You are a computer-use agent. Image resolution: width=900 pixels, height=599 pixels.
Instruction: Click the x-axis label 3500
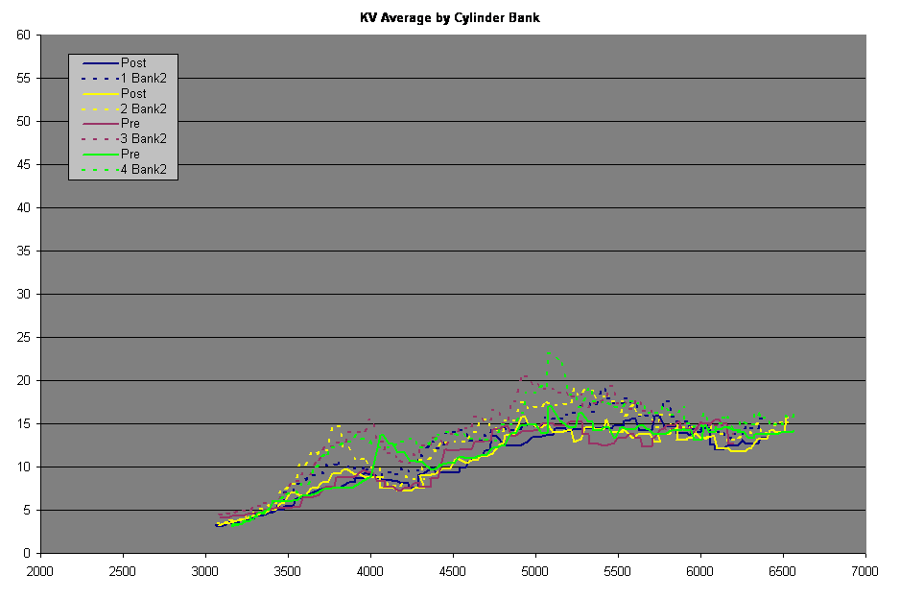(x=288, y=571)
